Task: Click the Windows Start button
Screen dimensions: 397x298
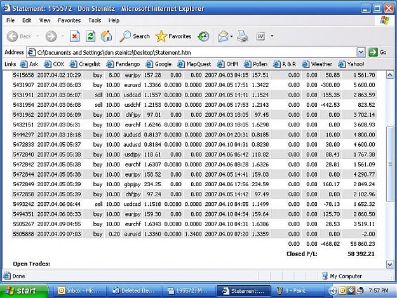Action: click(24, 290)
